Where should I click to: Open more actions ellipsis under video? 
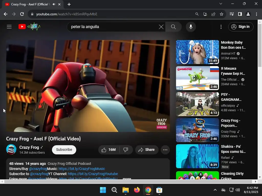(165, 150)
